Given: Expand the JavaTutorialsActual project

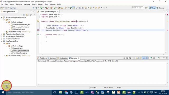Looking at the screenshot, I should 2,39.
